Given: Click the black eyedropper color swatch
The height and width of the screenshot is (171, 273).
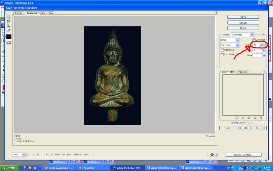Looking at the screenshot, I should click(x=9, y=37).
